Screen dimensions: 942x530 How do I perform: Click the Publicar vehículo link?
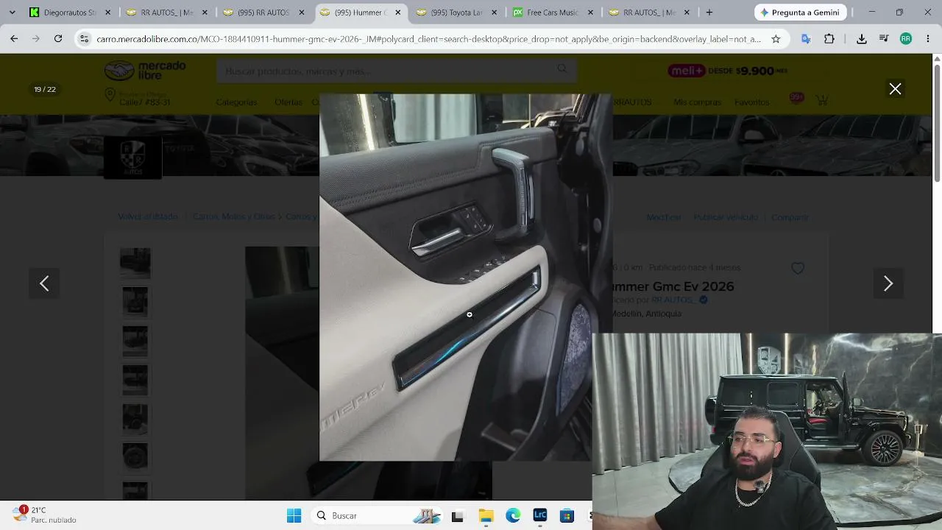724,218
